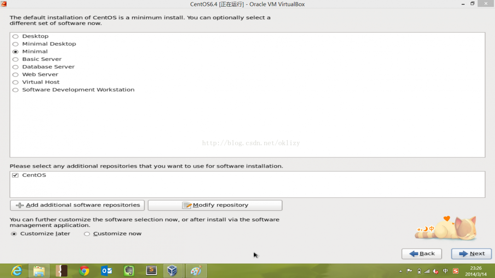Viewport: 495px width, 278px height.
Task: Open Evernote from the taskbar
Action: (129, 271)
